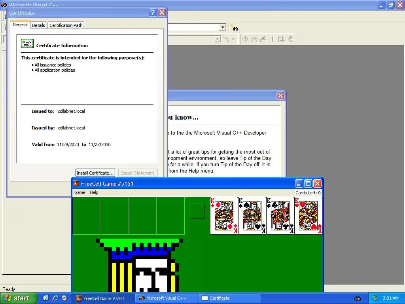Click the Execute Program exclamation mark icon
This screenshot has height=304, width=405.
[x=272, y=39]
